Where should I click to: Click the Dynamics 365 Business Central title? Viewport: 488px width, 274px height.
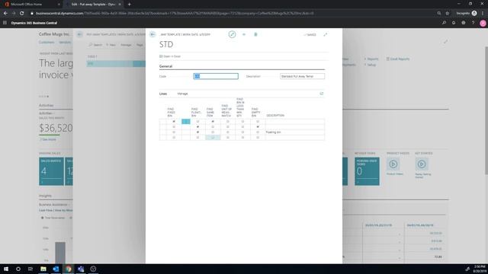tap(34, 23)
